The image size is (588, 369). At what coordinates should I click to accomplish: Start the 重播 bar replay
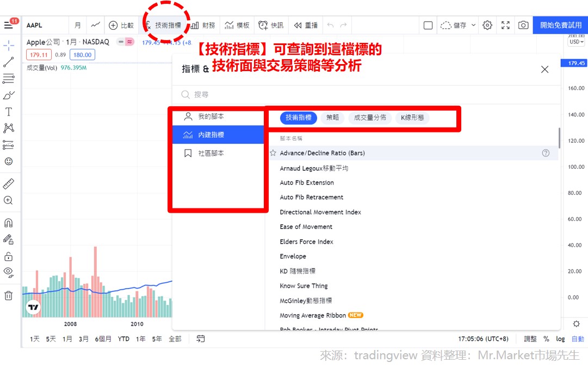[x=306, y=26]
